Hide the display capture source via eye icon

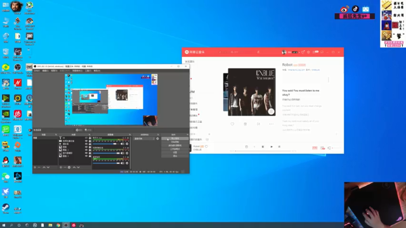point(86,153)
